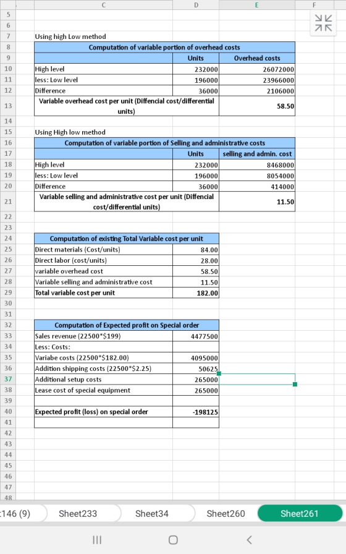Tap the exit full-screen collapse icon

coord(323,23)
